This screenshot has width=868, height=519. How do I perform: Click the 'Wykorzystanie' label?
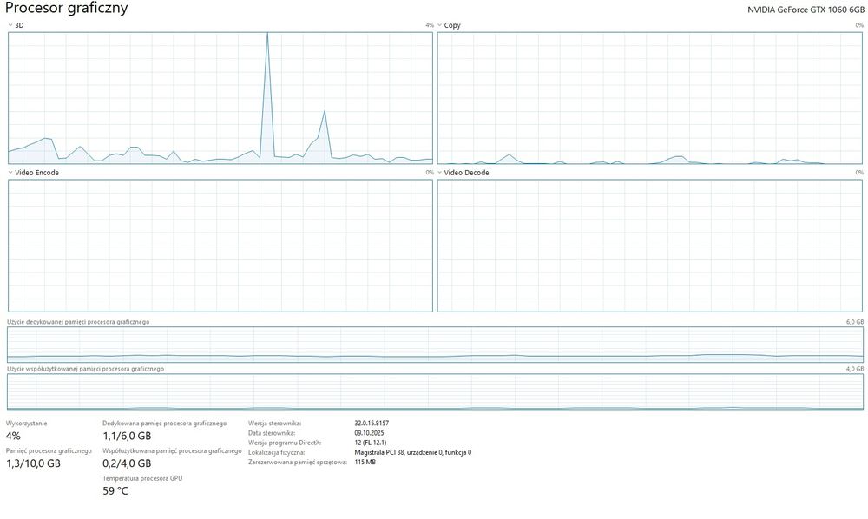point(27,424)
